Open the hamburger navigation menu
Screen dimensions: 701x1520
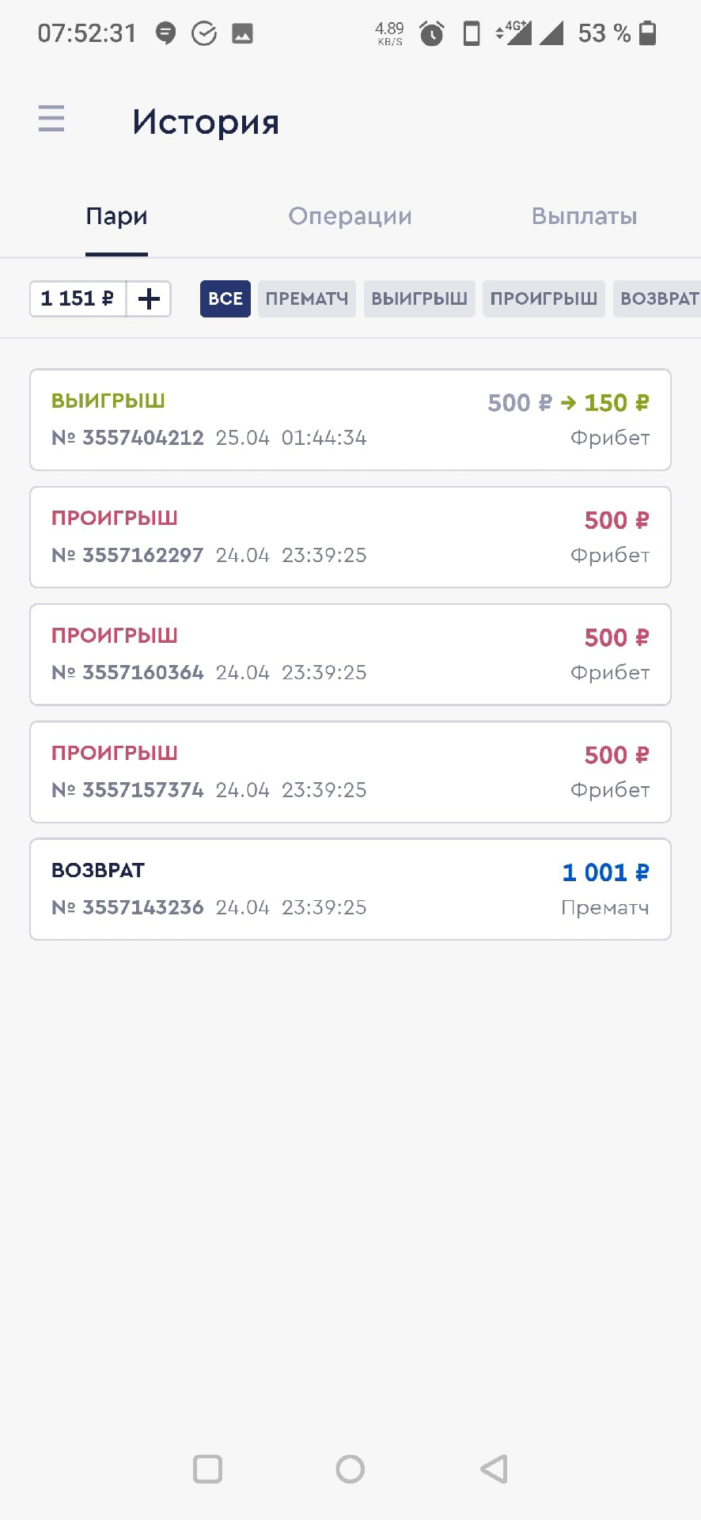tap(51, 120)
